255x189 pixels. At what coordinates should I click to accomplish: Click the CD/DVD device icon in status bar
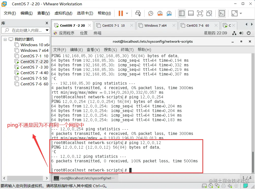point(211,186)
